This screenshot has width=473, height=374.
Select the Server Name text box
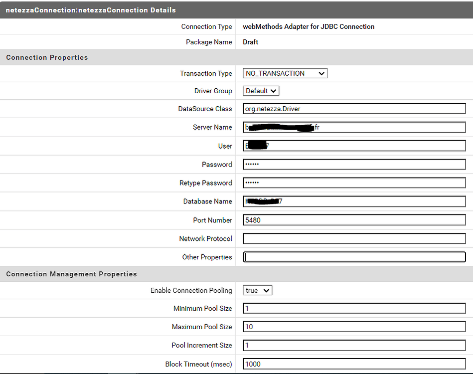tap(354, 127)
